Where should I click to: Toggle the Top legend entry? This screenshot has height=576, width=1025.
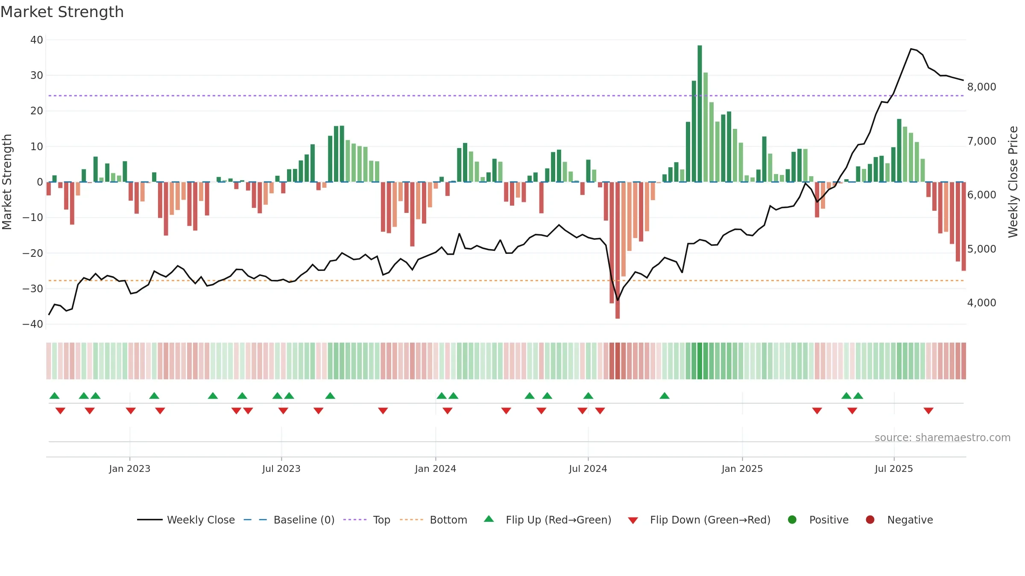click(367, 520)
